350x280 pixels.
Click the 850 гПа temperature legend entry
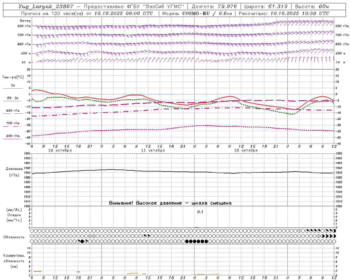pos(13,110)
